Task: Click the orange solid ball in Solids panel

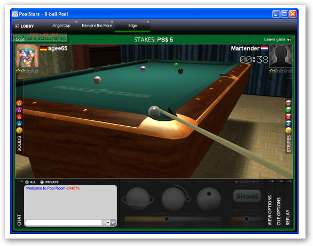Action: coord(19,103)
